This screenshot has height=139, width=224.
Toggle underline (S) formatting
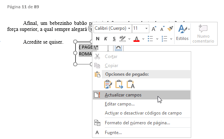[114, 39]
